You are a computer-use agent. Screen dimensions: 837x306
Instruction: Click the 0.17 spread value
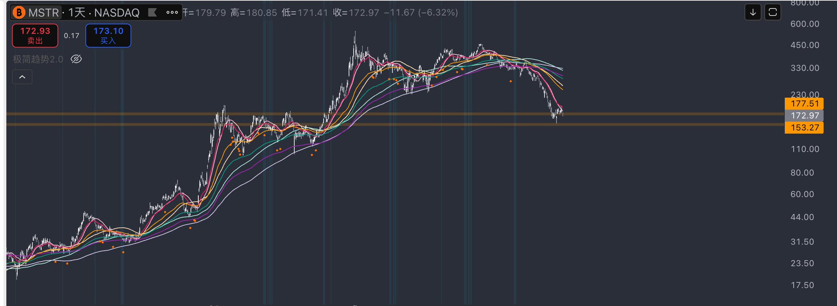tap(72, 36)
